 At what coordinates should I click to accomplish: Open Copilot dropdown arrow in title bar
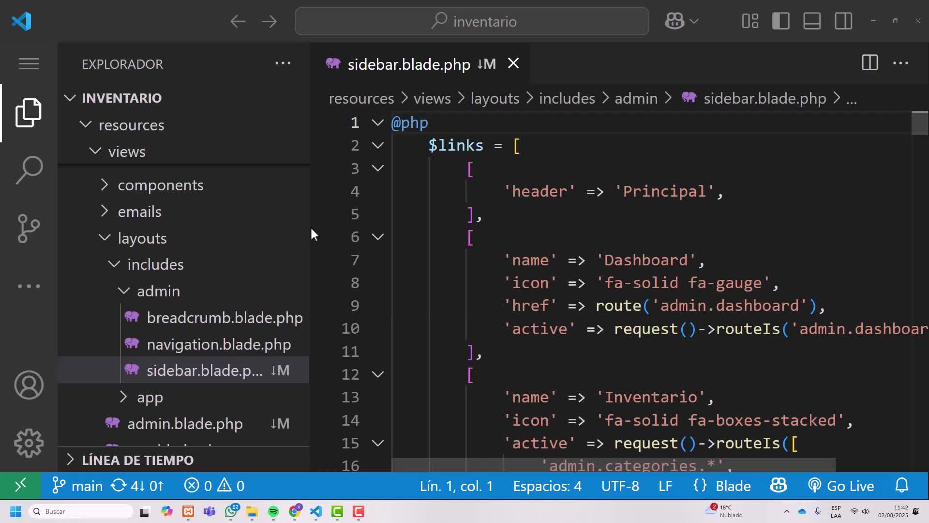point(694,21)
